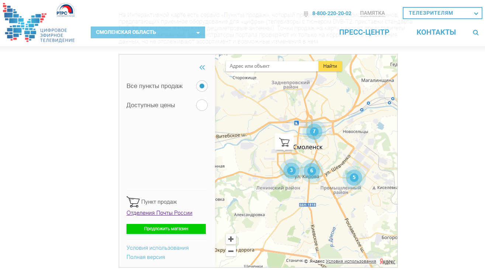Open the Отделения Почты России link
The image size is (485, 270).
(x=159, y=213)
